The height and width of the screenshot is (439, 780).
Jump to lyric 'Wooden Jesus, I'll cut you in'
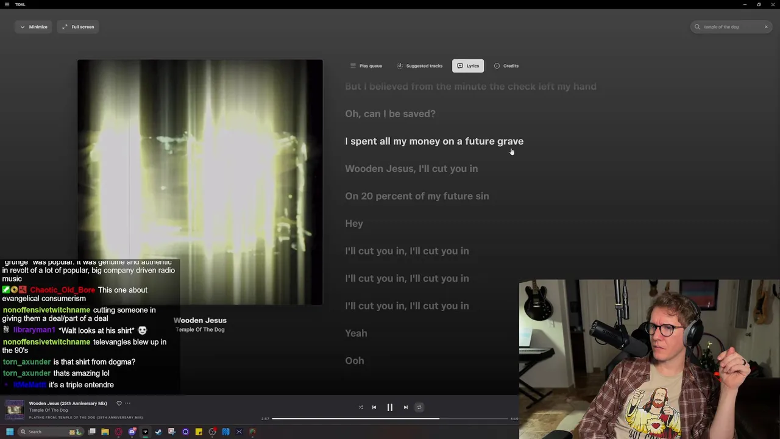[x=411, y=169]
